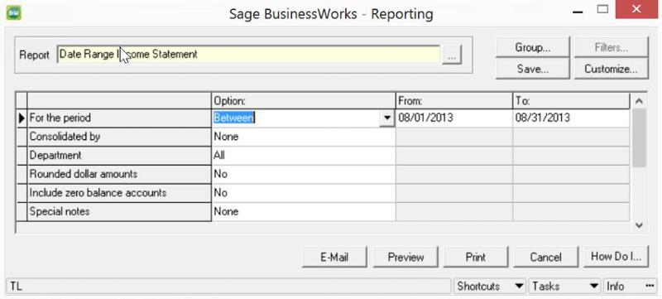Click the Special notes value 'None'

(x=304, y=211)
